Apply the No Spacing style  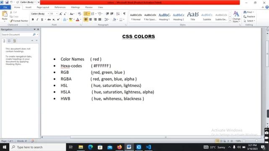coord(150,17)
